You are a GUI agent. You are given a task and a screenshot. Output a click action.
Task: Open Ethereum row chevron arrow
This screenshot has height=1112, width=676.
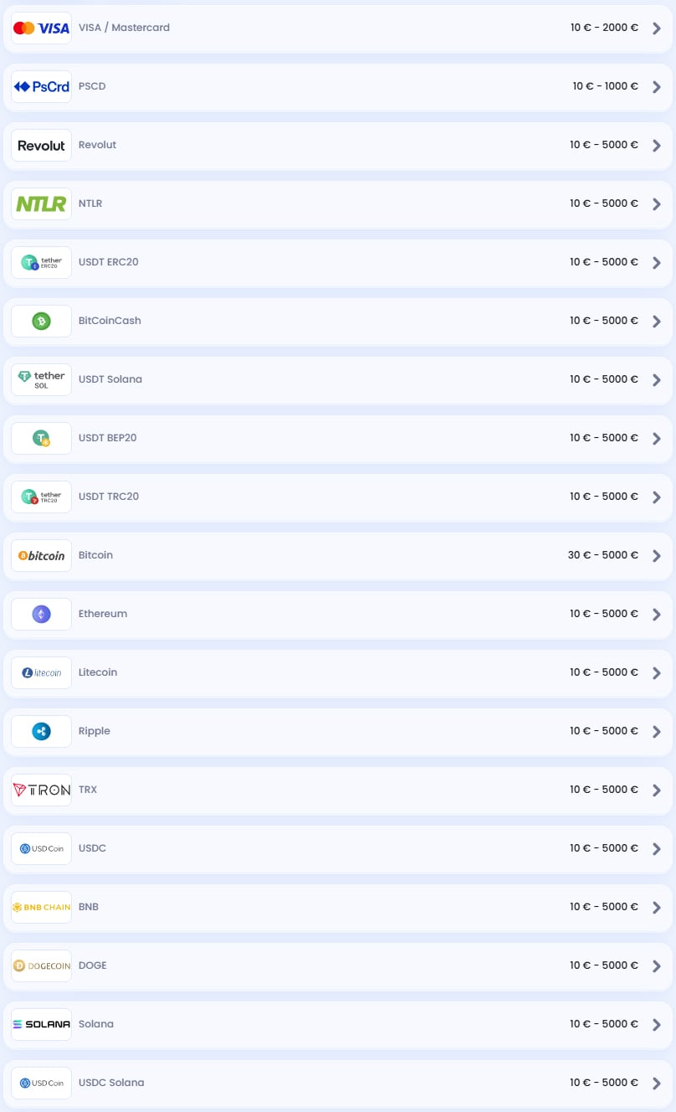point(657,615)
